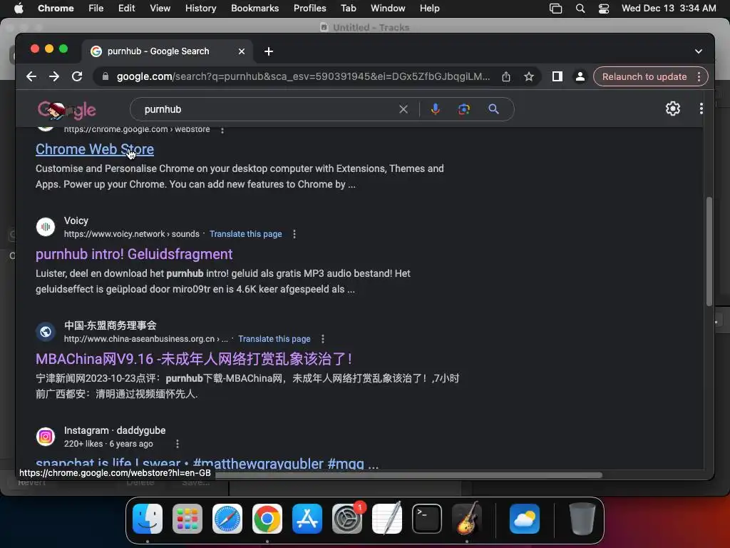Open the View menu
This screenshot has width=730, height=548.
(x=160, y=9)
